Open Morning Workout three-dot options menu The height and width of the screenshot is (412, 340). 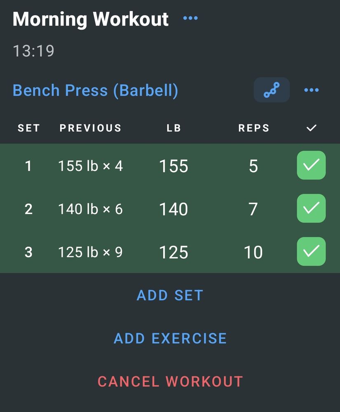click(x=190, y=18)
